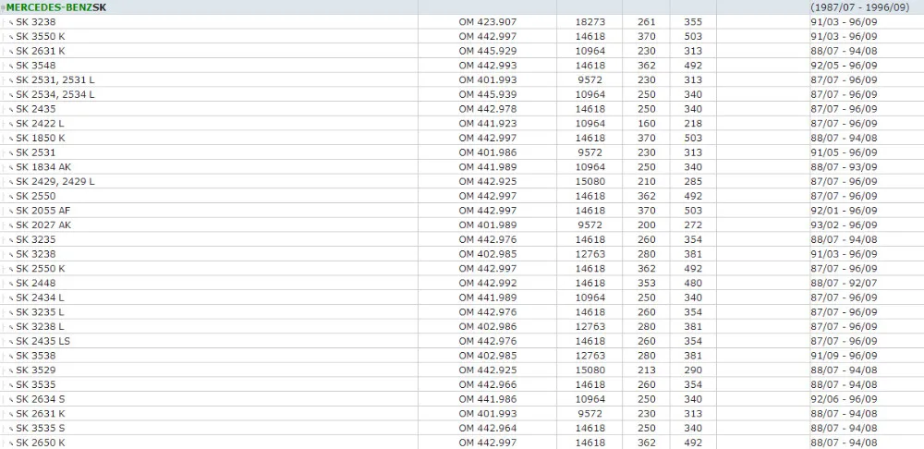Select the SK 2550 model row
This screenshot has height=449, width=924.
[36, 196]
